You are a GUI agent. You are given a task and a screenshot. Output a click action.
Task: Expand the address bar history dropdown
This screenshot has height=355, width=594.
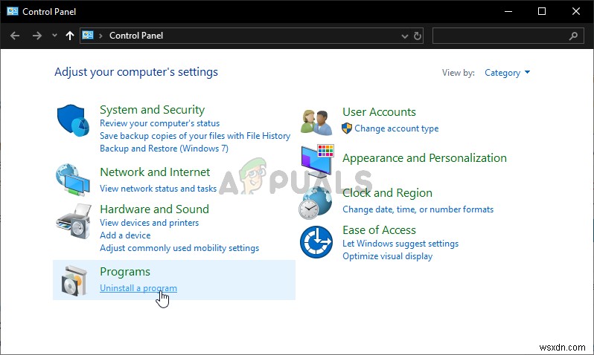pos(406,35)
